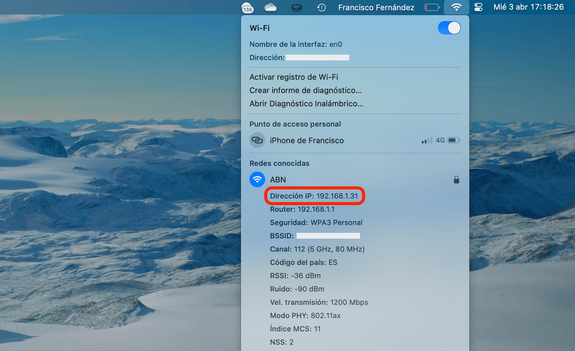Click the cloud storage menu bar icon
The height and width of the screenshot is (351, 575).
pos(270,7)
